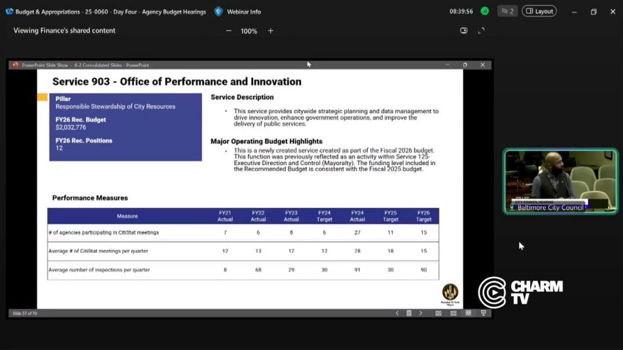Switch to Normal view in PowerPoint status bar
623x350 pixels.
point(438,313)
